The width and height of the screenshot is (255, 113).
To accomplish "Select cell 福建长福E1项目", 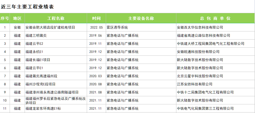I will (x=56, y=60).
